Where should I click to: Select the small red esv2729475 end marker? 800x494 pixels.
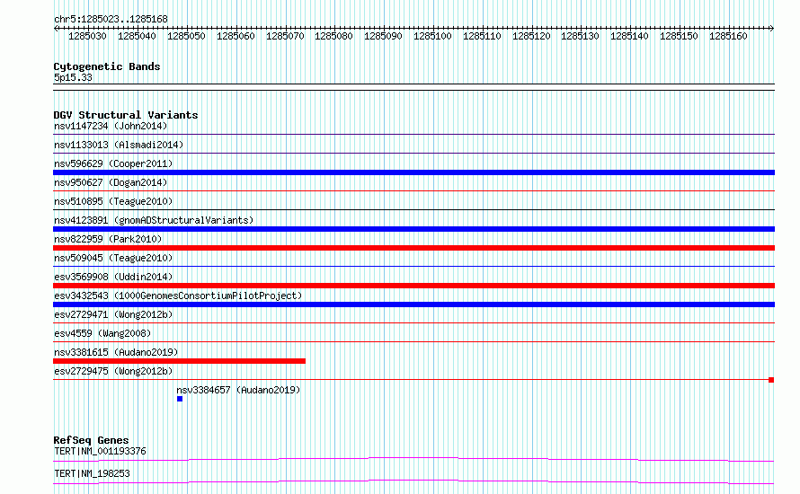771,380
